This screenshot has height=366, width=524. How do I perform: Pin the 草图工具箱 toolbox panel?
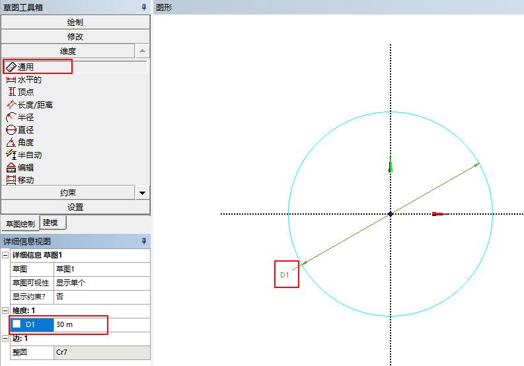pyautogui.click(x=144, y=7)
